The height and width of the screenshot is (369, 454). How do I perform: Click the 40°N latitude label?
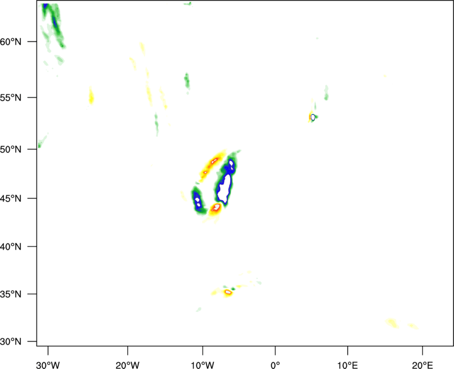click(11, 247)
